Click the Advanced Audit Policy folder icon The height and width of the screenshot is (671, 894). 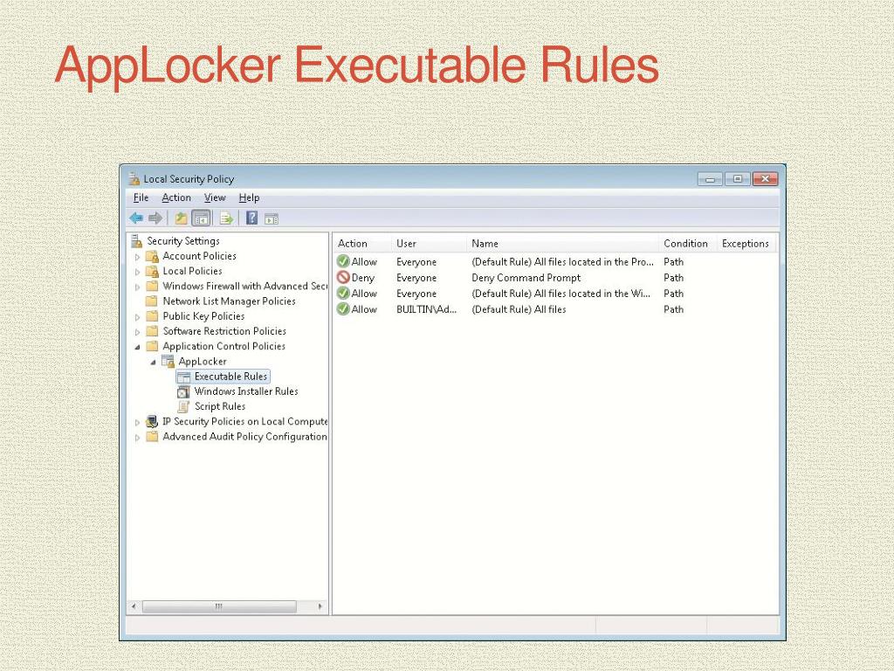pos(152,437)
